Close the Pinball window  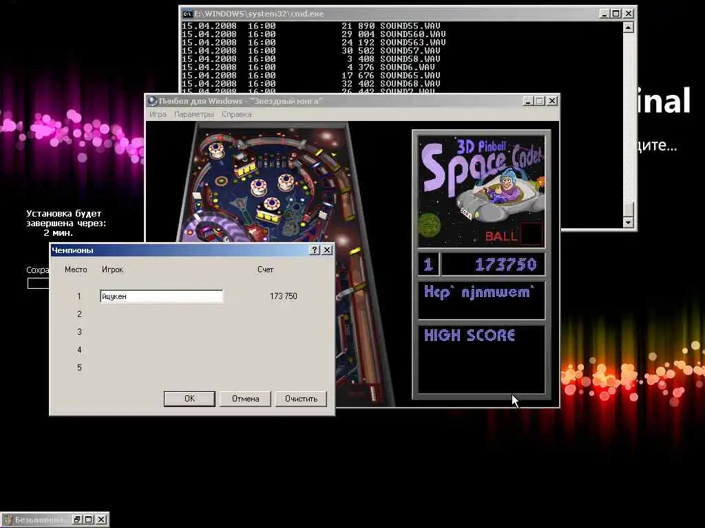tap(551, 101)
